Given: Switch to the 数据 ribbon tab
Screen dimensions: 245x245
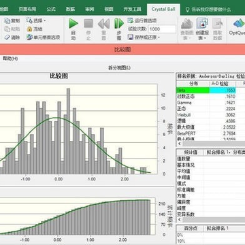Looking at the screenshot, I should [x=71, y=9].
